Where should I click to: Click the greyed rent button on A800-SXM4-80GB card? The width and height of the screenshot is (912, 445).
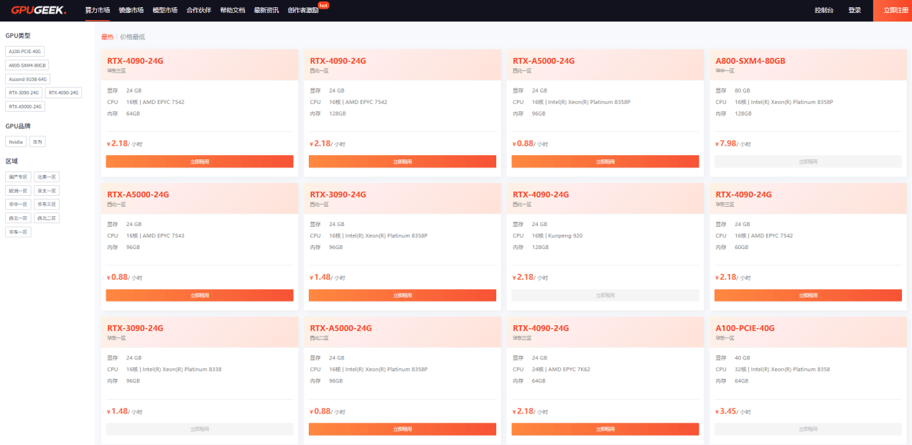[x=808, y=161]
